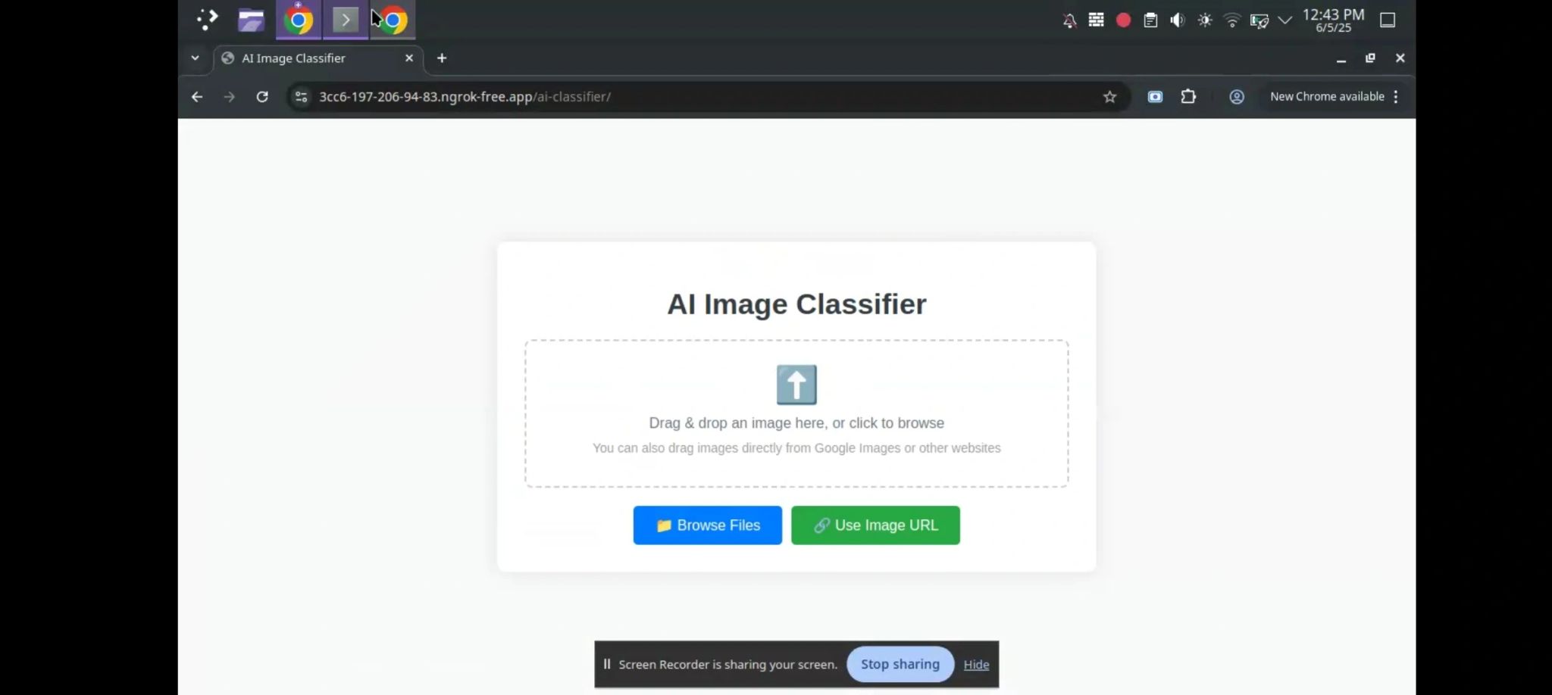Open clipboard manager in the system tray
Screen dimensions: 1552x695
point(1150,20)
